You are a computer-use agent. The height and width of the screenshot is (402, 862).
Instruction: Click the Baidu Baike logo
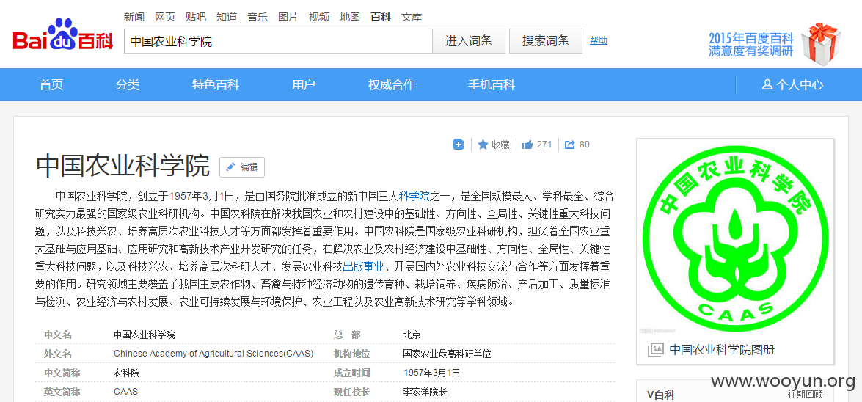click(63, 34)
